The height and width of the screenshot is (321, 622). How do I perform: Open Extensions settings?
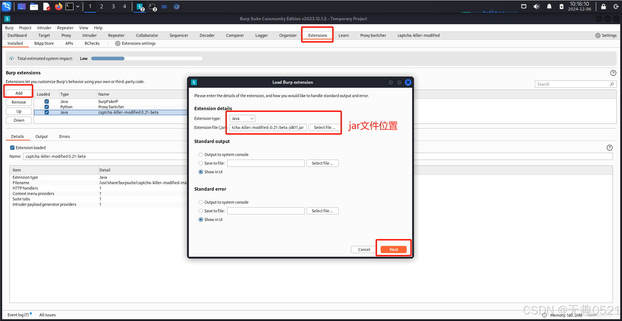[x=135, y=43]
